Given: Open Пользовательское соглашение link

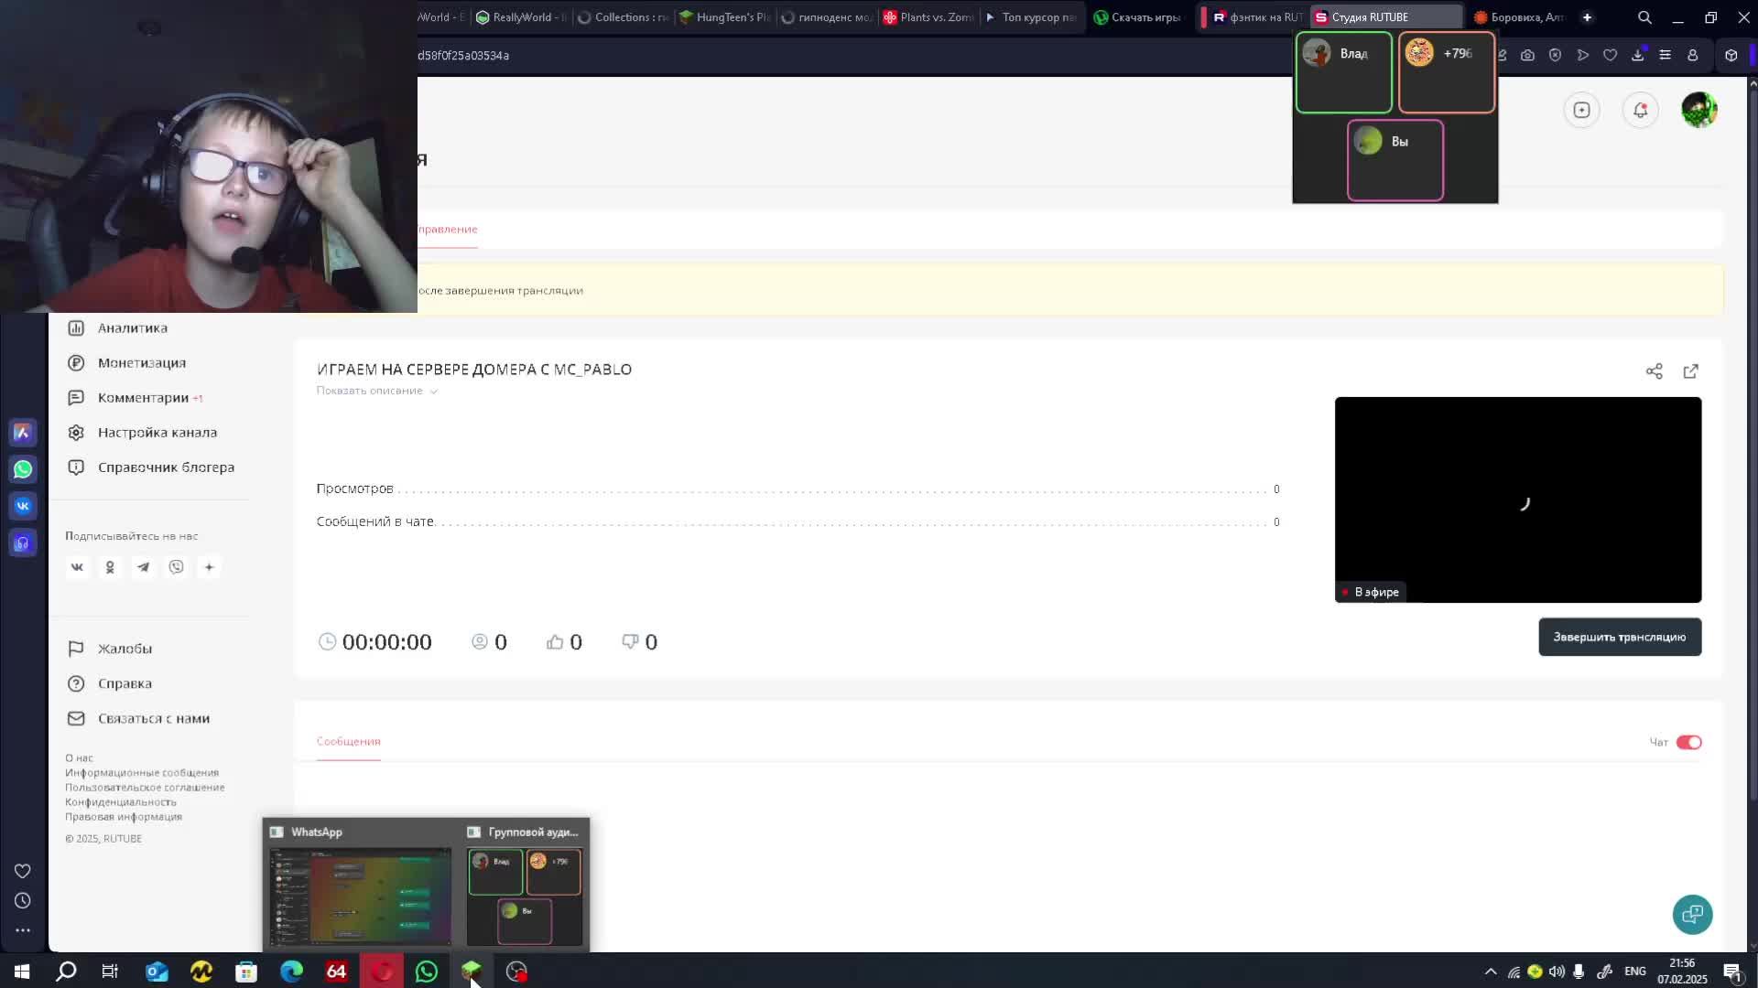Looking at the screenshot, I should [145, 788].
